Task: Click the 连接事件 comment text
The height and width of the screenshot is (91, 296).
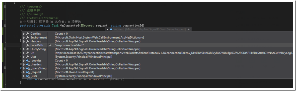Action: [x=33, y=10]
